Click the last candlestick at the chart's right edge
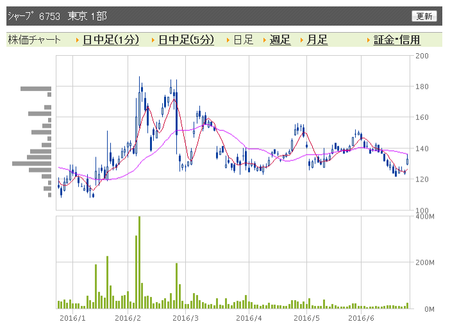The width and height of the screenshot is (450, 329). (x=407, y=160)
